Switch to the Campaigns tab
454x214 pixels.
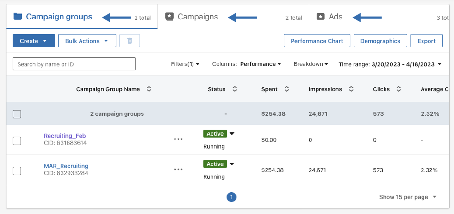point(198,17)
